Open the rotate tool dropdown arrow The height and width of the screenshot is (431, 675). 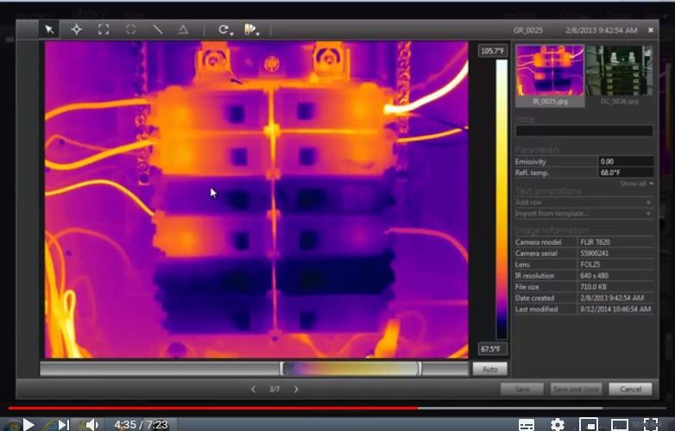[x=231, y=33]
